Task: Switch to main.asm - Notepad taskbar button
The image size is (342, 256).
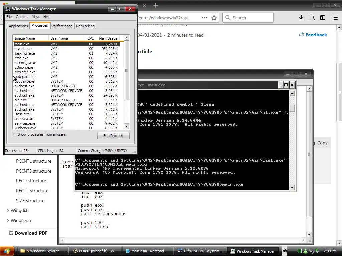Action: [x=148, y=251]
